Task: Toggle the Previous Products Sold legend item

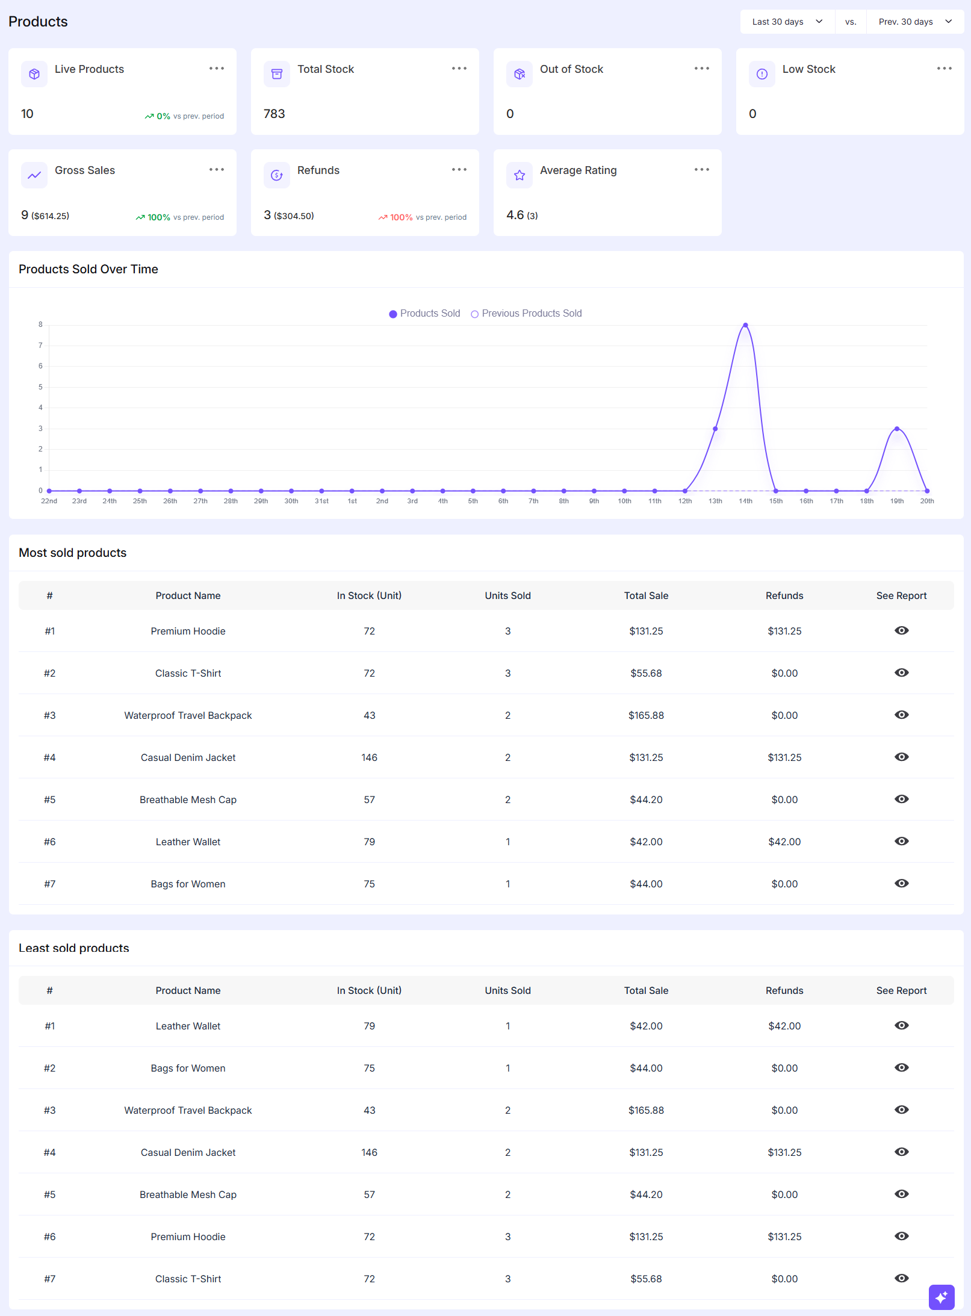Action: point(526,314)
